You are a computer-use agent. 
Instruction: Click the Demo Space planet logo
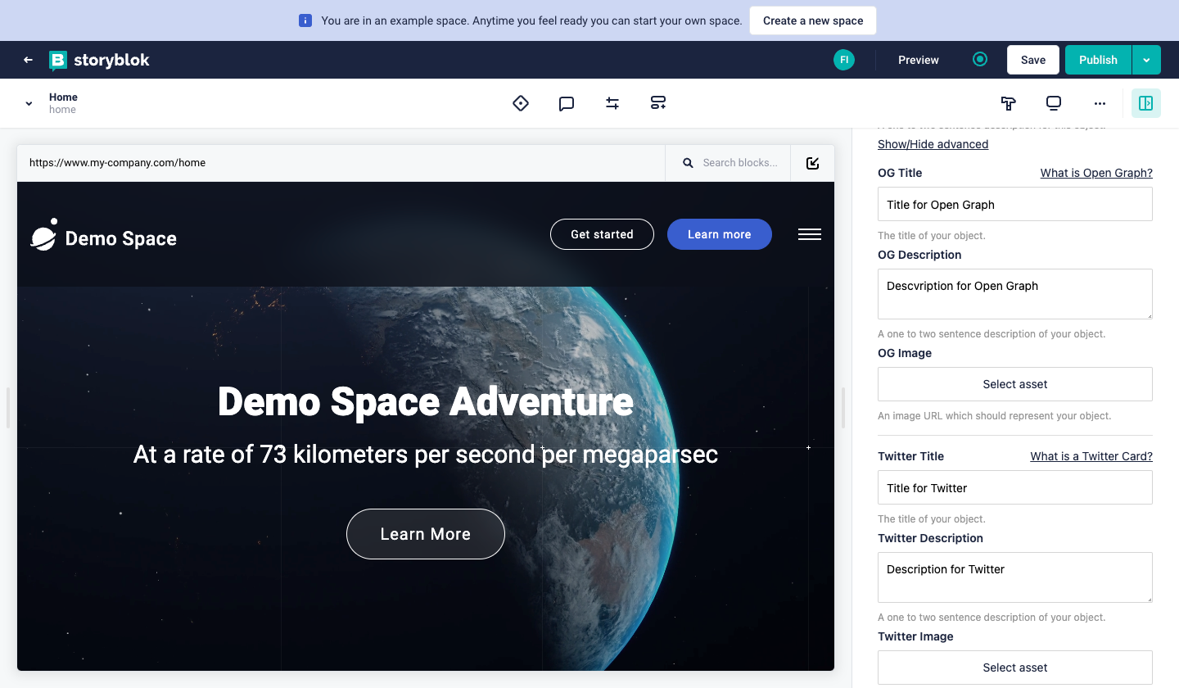[x=103, y=236]
